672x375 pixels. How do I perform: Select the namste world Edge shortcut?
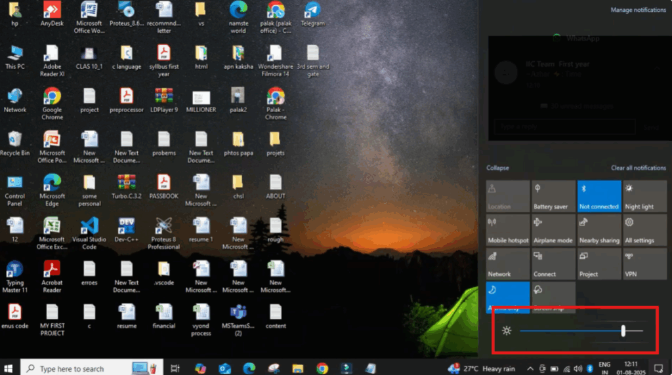coord(238,17)
